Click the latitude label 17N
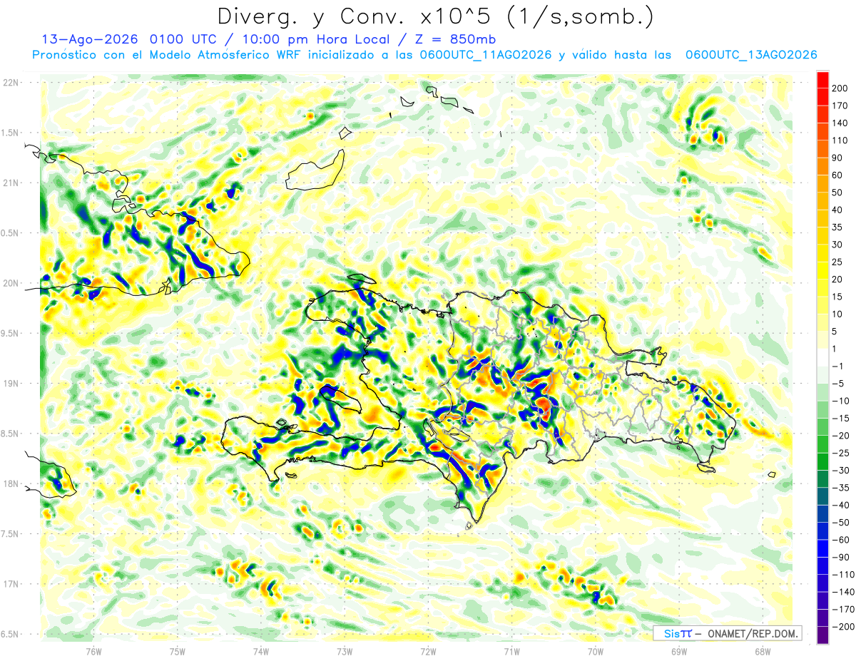The height and width of the screenshot is (661, 856). point(10,584)
